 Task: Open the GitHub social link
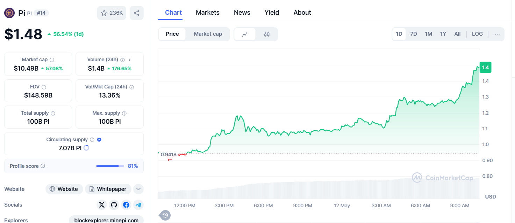click(x=114, y=205)
